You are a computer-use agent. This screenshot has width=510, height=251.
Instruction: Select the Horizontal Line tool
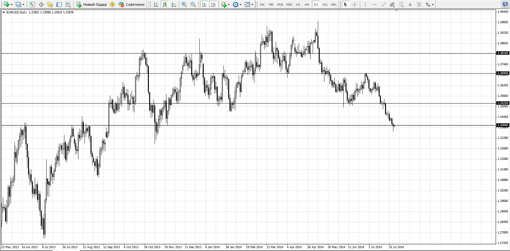tap(374, 4)
